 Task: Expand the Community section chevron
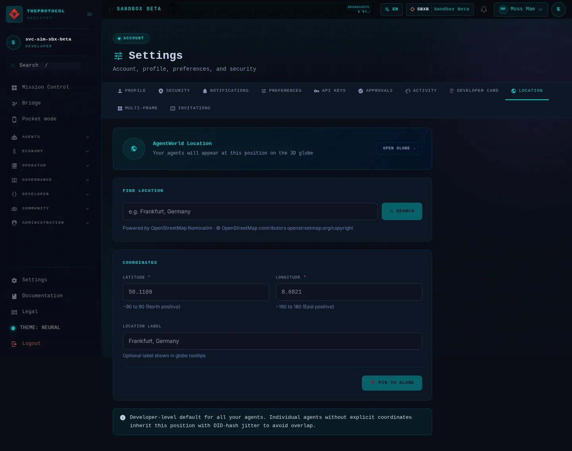tap(87, 209)
